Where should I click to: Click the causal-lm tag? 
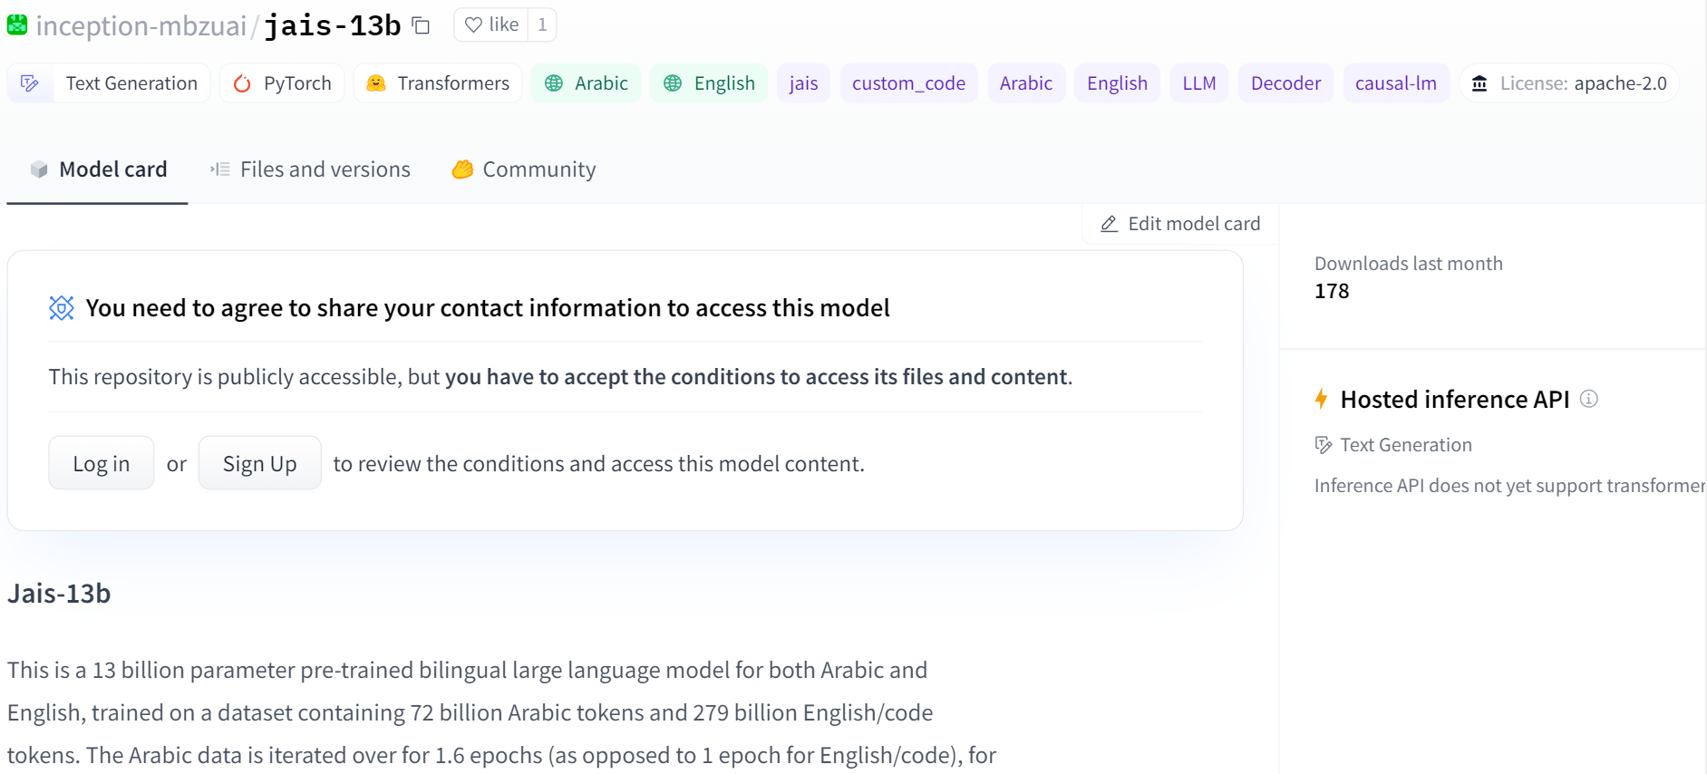click(1395, 83)
